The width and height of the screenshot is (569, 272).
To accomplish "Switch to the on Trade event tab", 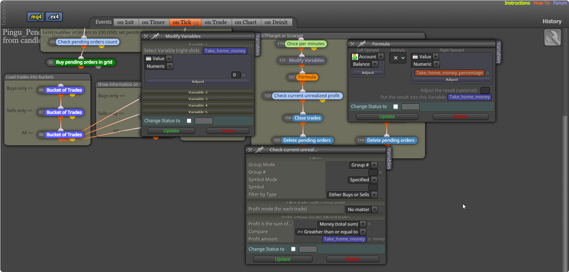I will [x=216, y=22].
